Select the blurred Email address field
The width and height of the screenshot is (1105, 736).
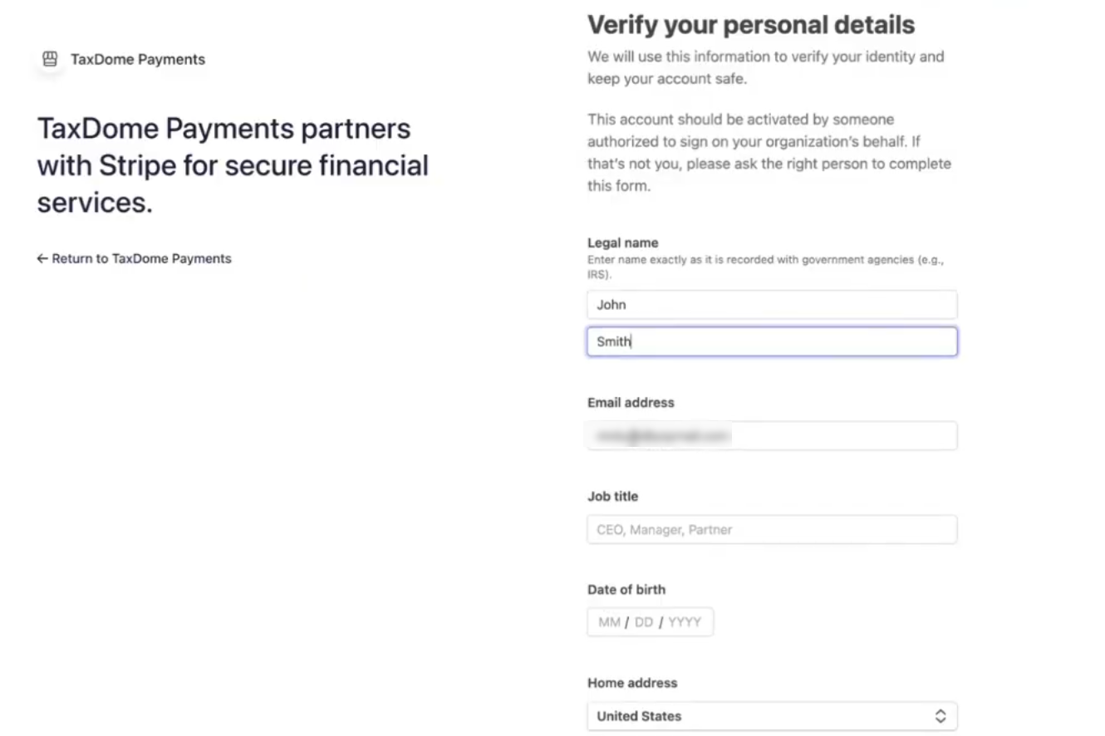(x=771, y=435)
